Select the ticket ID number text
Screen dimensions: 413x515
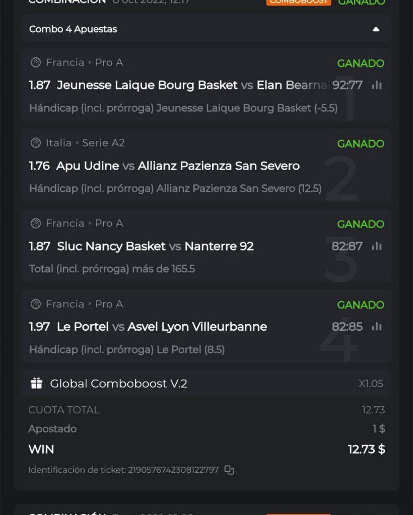click(x=173, y=470)
